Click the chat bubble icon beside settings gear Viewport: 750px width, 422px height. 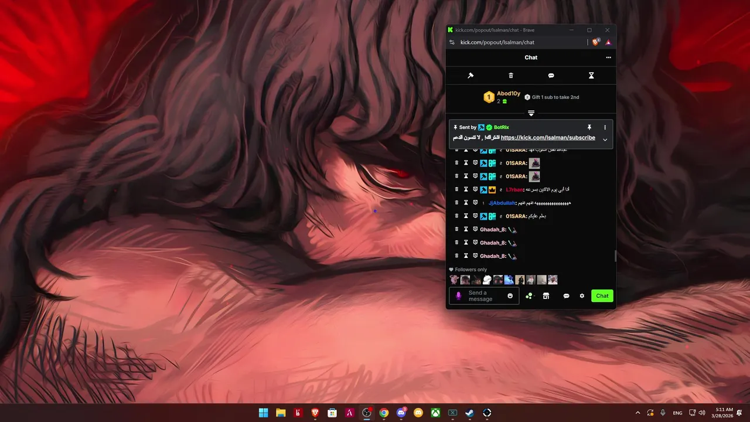(x=566, y=296)
